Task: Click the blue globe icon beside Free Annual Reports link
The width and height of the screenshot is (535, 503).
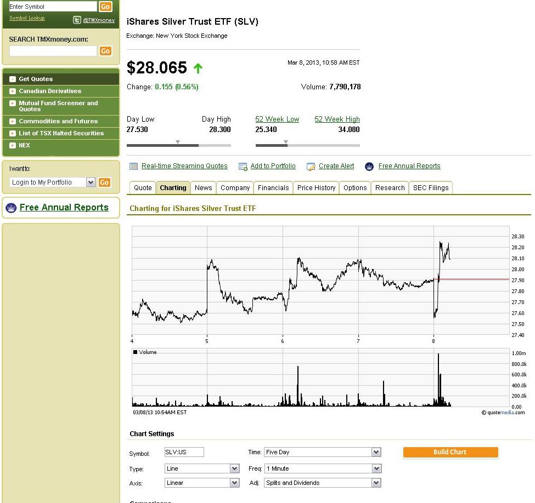Action: coord(369,167)
